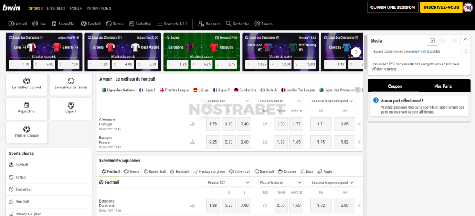Open stats icon for Allemagne Portugal

(192, 124)
